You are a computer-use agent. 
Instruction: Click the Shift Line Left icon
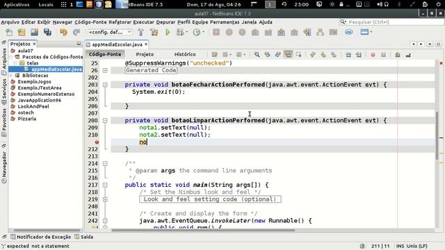pyautogui.click(x=348, y=55)
